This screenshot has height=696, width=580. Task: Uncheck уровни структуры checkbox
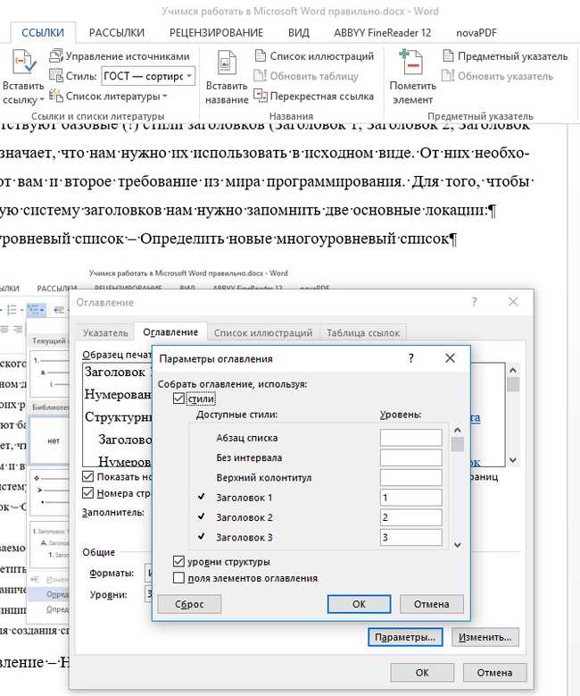pos(179,562)
